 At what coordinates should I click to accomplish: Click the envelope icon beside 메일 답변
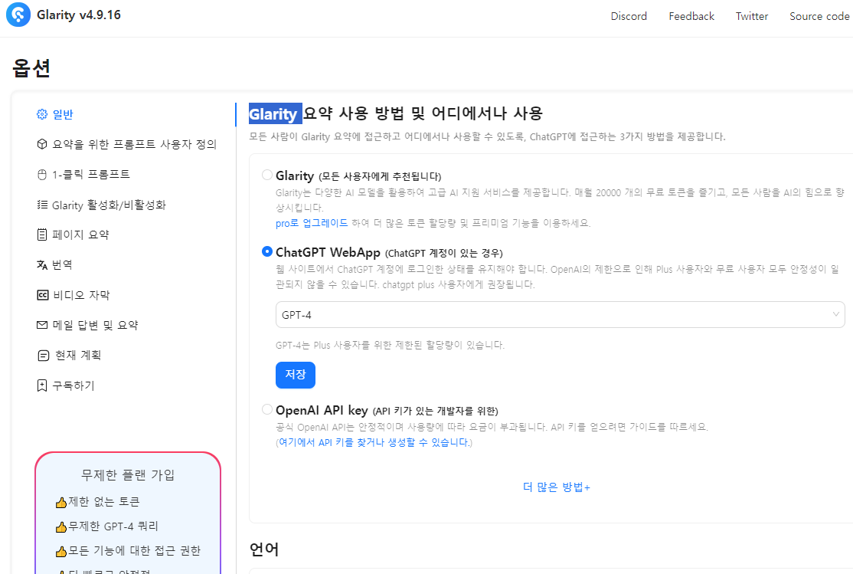[x=42, y=325]
